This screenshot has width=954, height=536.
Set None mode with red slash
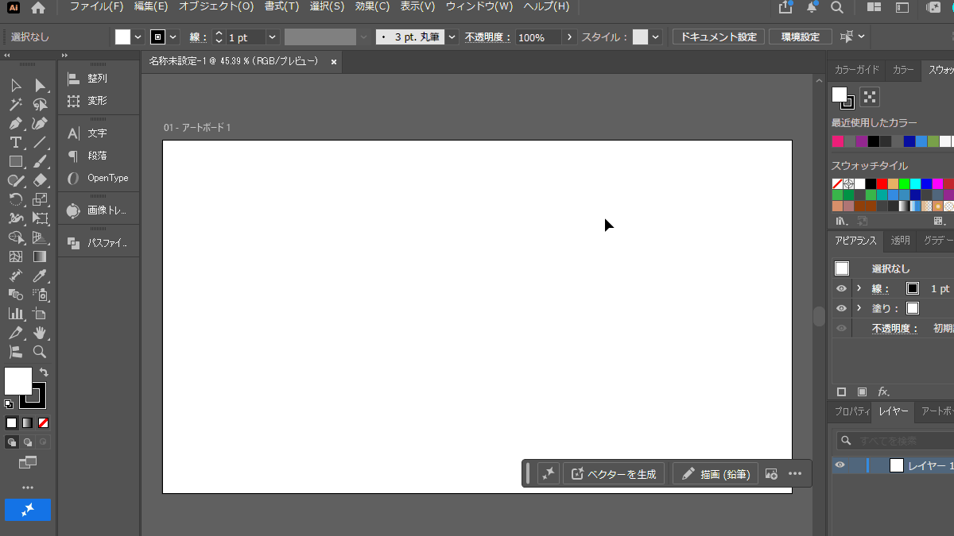pos(43,422)
